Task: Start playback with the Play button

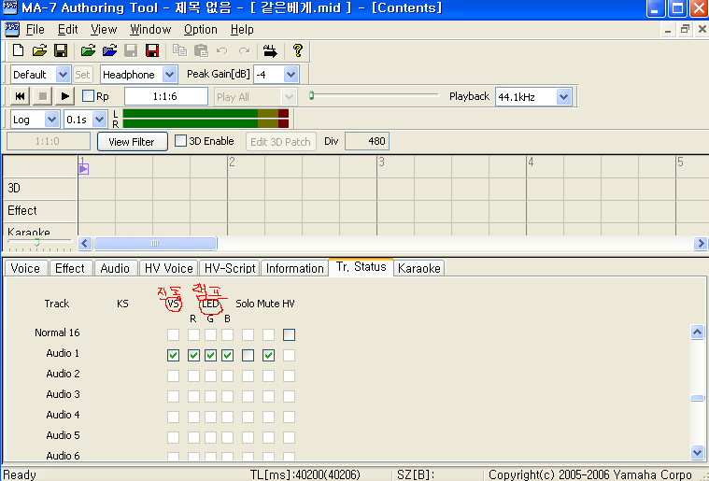Action: pos(64,96)
